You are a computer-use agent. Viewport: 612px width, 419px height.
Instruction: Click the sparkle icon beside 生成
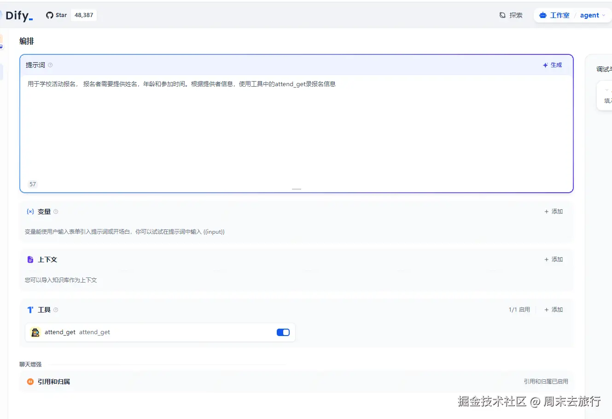[x=545, y=65]
